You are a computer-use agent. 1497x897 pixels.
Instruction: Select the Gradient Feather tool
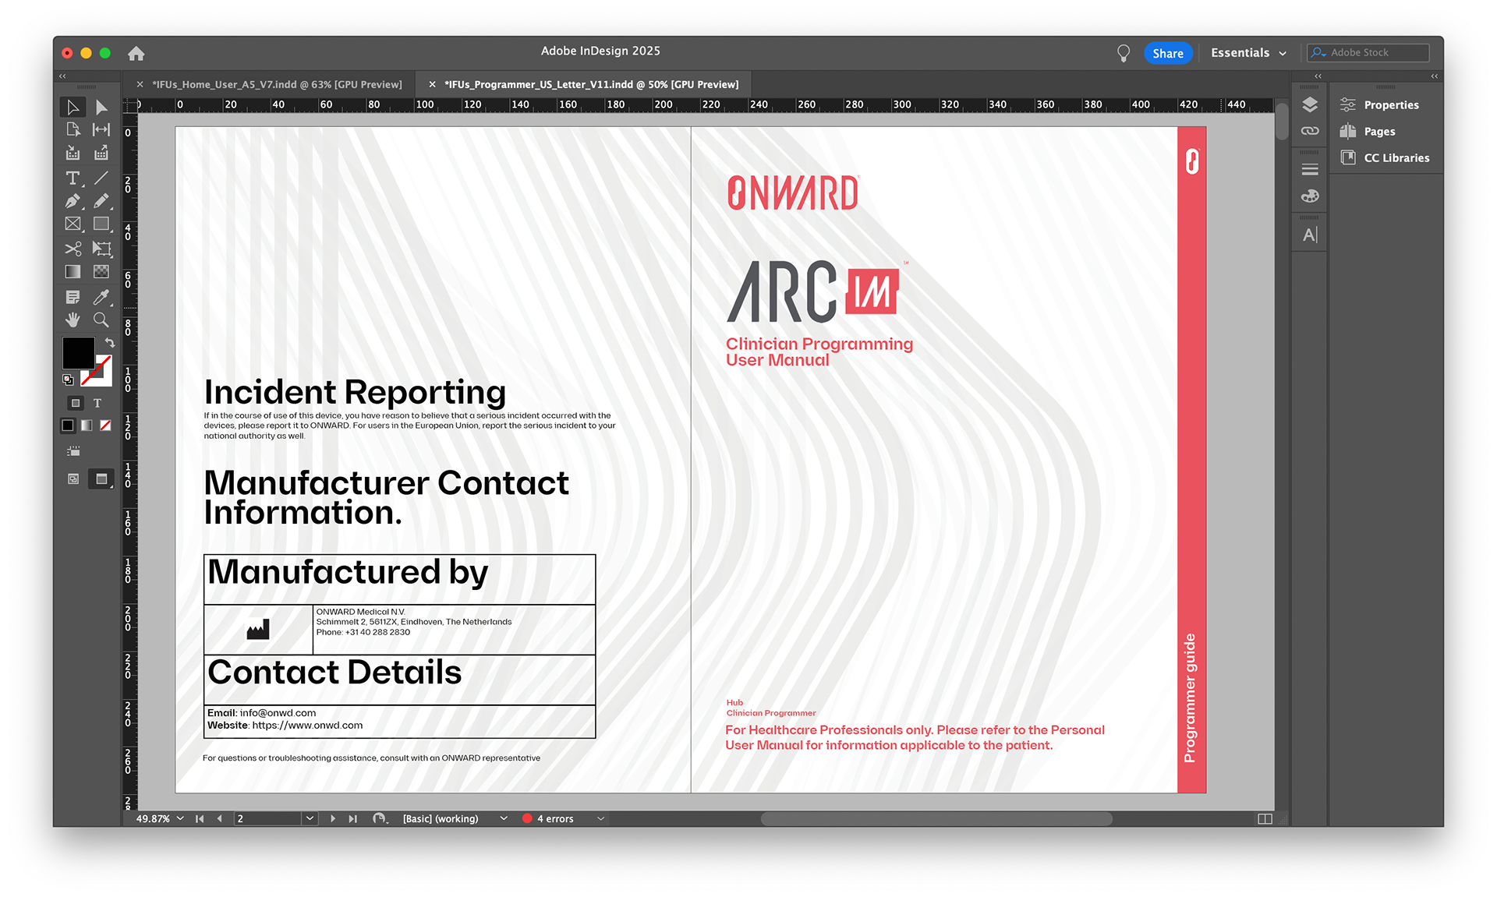coord(101,272)
